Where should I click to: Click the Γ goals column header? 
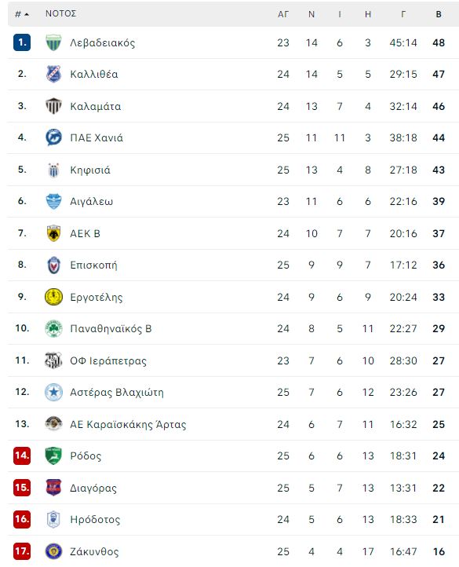[403, 14]
